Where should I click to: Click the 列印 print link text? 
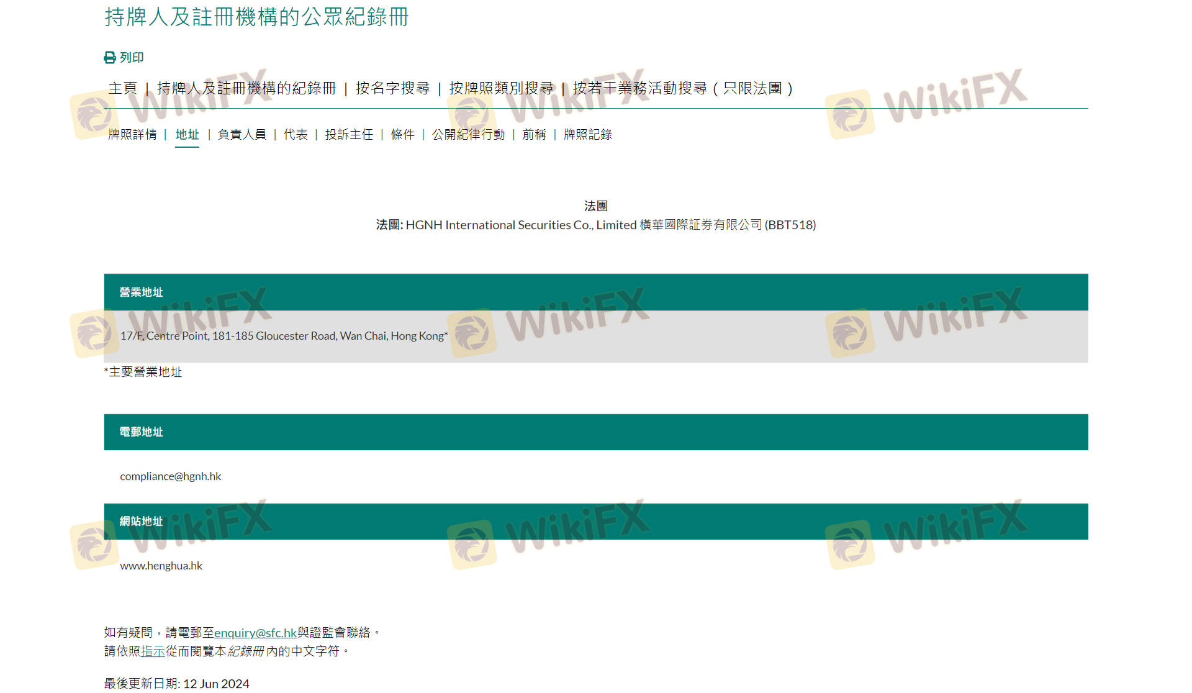(132, 58)
